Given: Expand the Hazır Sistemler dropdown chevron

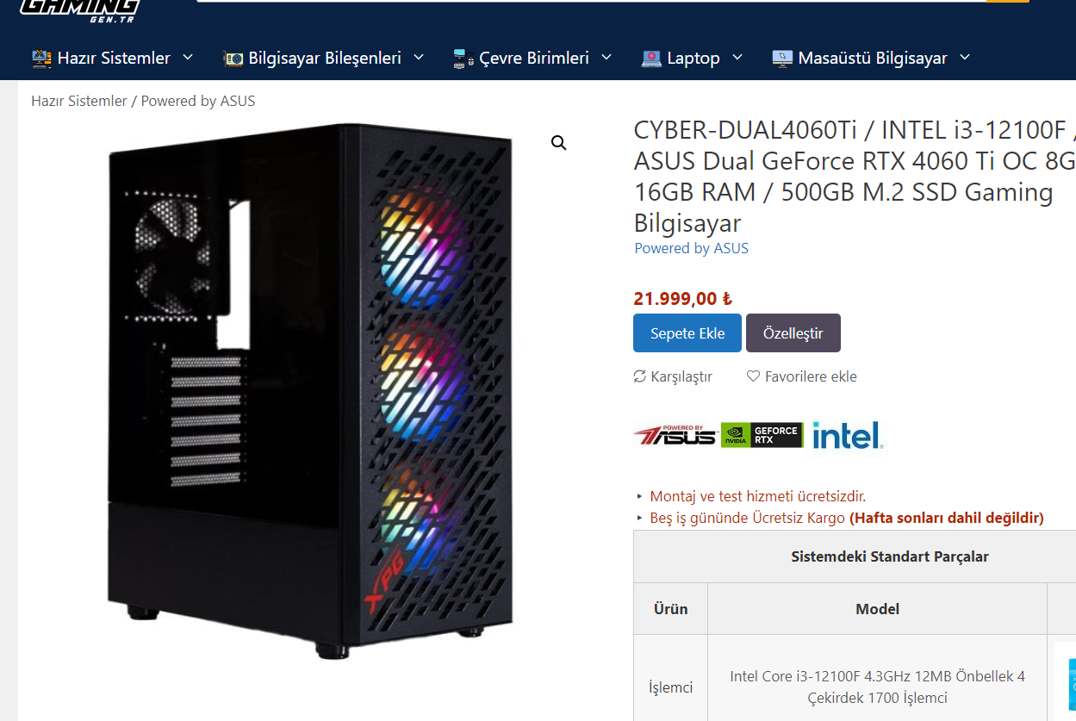Looking at the screenshot, I should (x=188, y=58).
